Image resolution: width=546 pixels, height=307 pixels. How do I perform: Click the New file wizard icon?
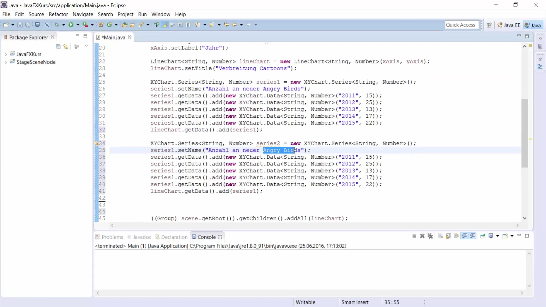6,25
